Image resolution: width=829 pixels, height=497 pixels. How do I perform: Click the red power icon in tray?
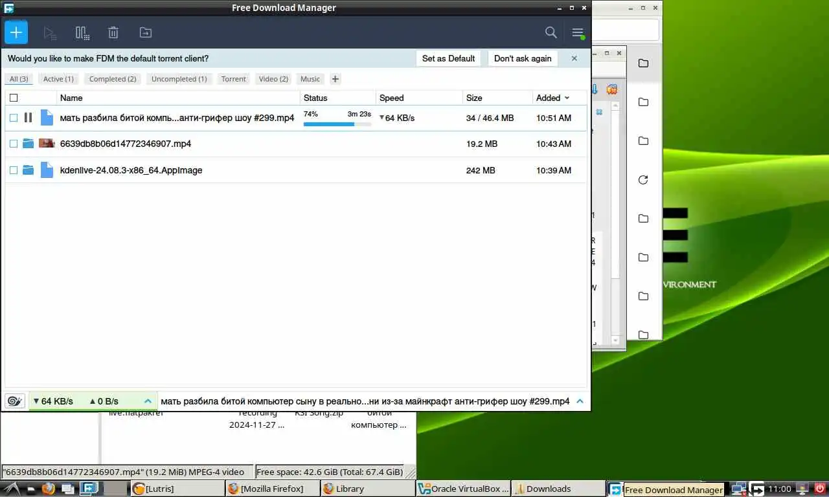[820, 489]
